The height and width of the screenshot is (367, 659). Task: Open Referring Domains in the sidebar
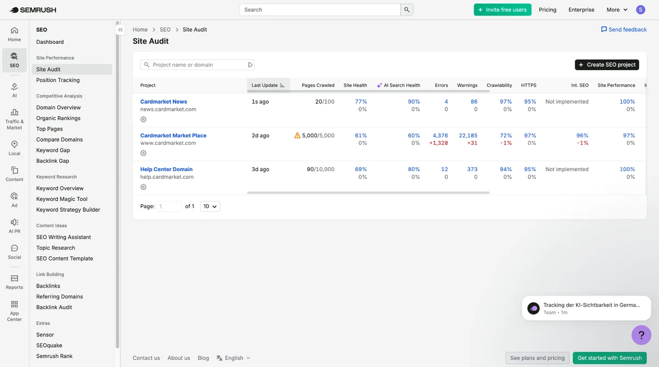point(59,297)
